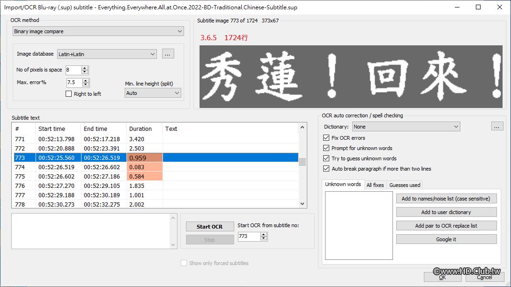The width and height of the screenshot is (511, 287).
Task: Select subtitle row 776
Action: point(156,186)
